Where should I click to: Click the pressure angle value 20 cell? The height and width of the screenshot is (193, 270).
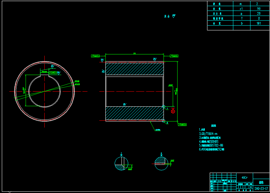(258, 13)
